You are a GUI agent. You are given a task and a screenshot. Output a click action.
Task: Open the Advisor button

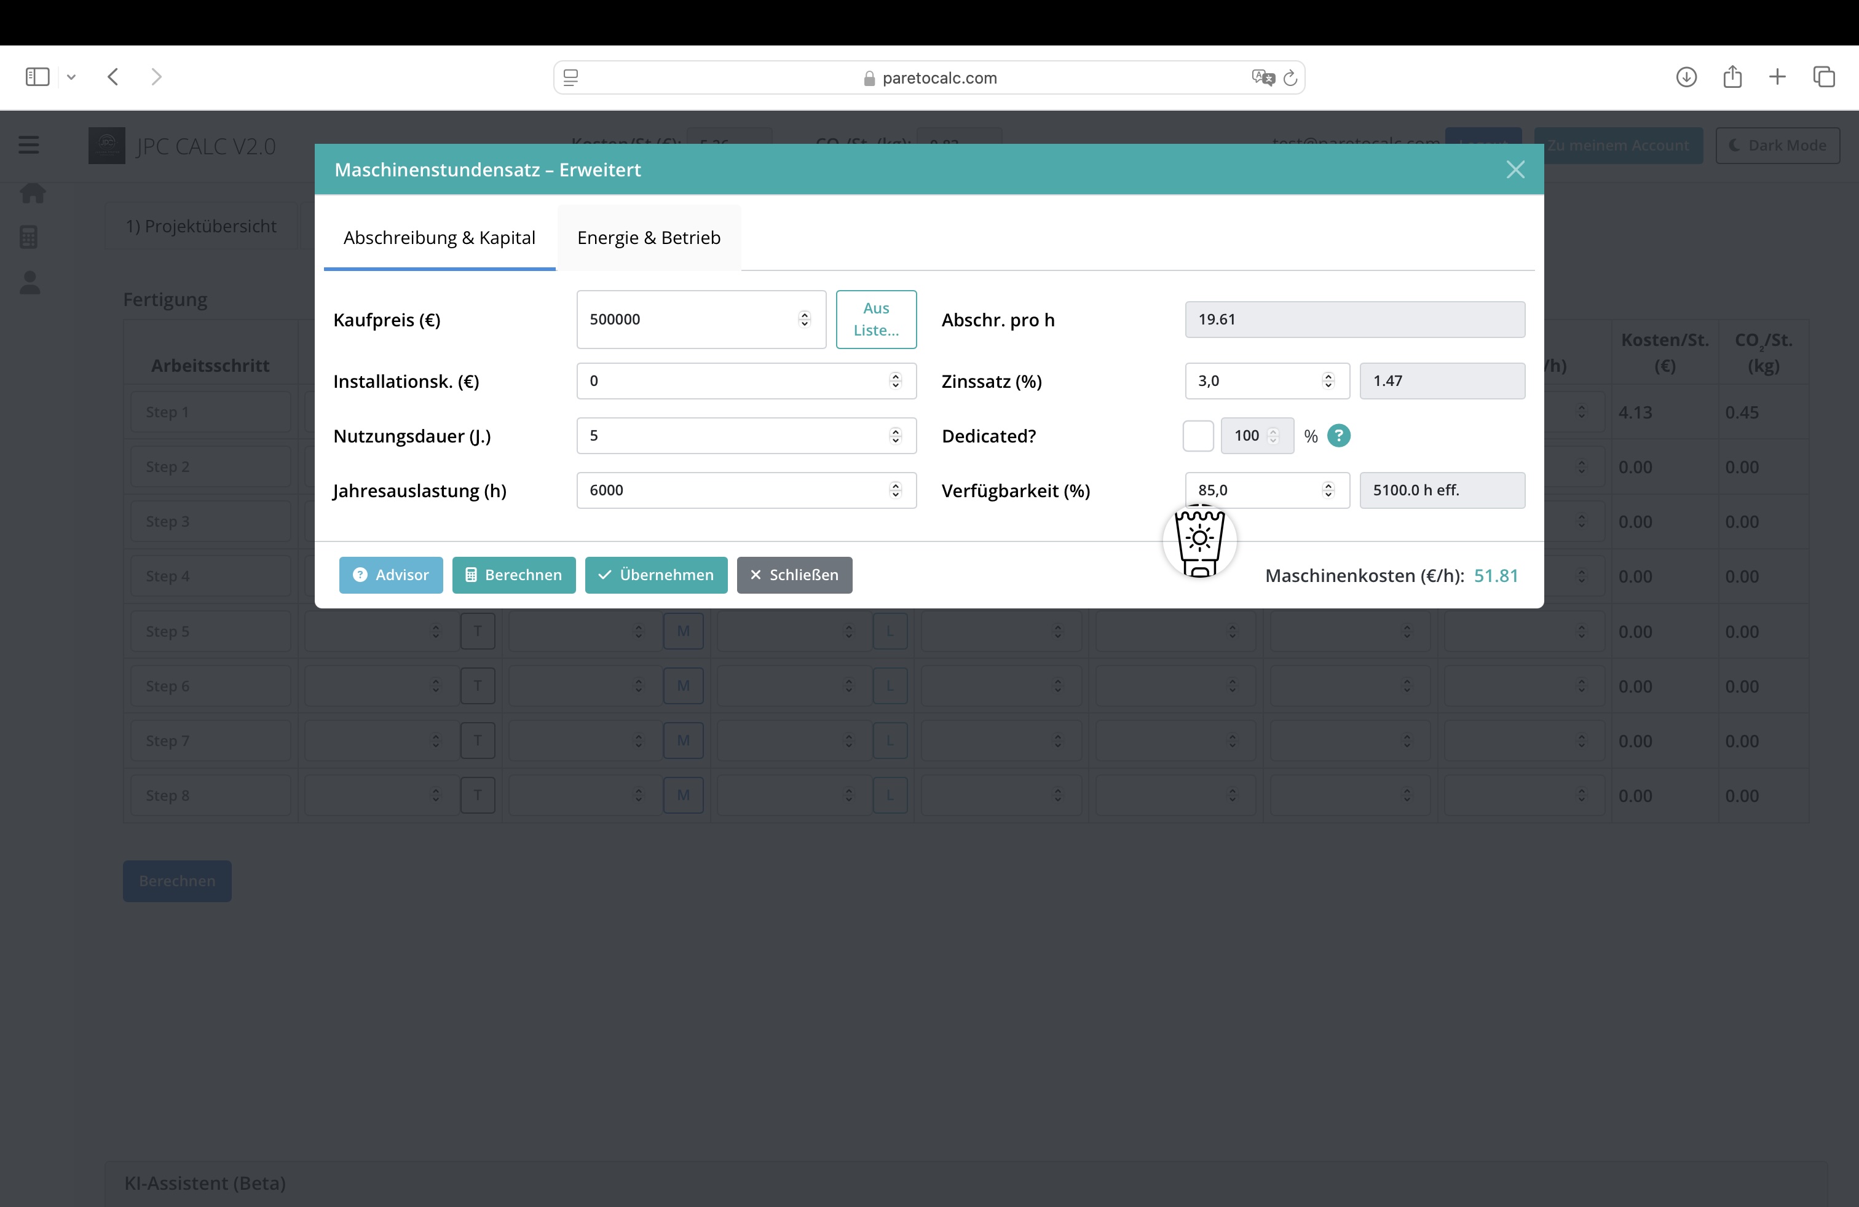[x=390, y=575]
